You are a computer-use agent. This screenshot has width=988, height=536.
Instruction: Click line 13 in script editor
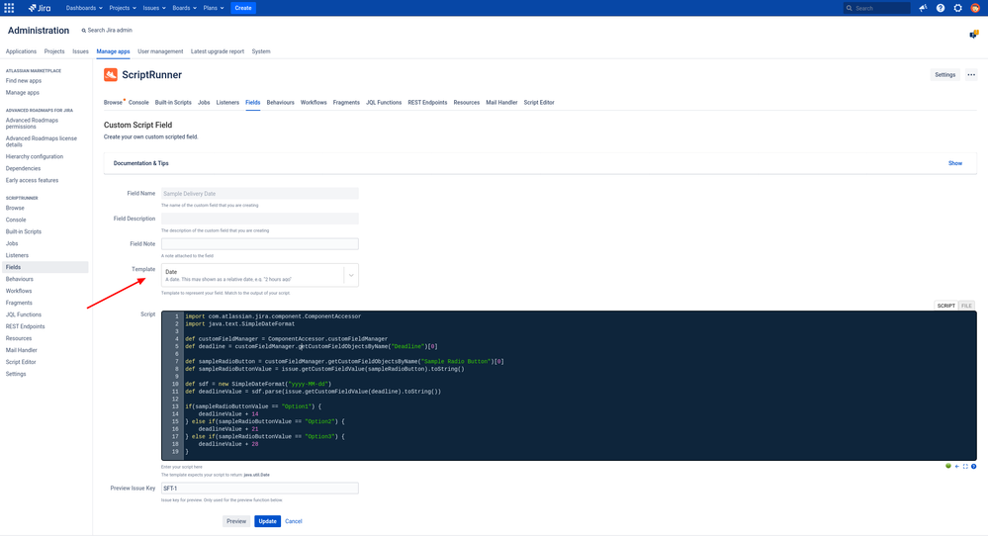click(252, 406)
